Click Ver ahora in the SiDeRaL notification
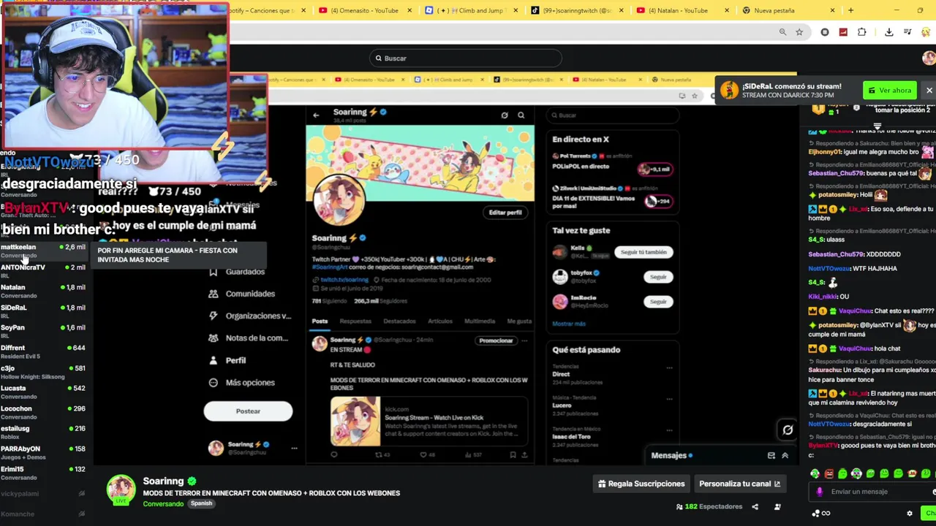The height and width of the screenshot is (526, 936). (x=890, y=91)
